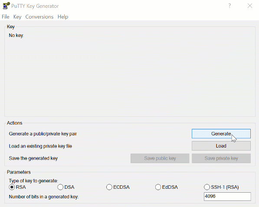The width and height of the screenshot is (259, 207).
Task: Click the 'Type of key to generate' label
Action: point(33,181)
